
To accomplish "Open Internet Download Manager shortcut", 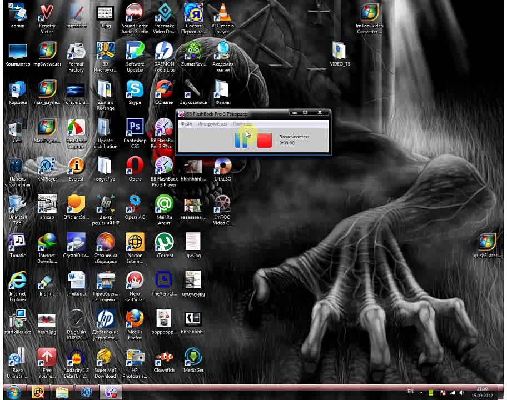I will pos(47,248).
